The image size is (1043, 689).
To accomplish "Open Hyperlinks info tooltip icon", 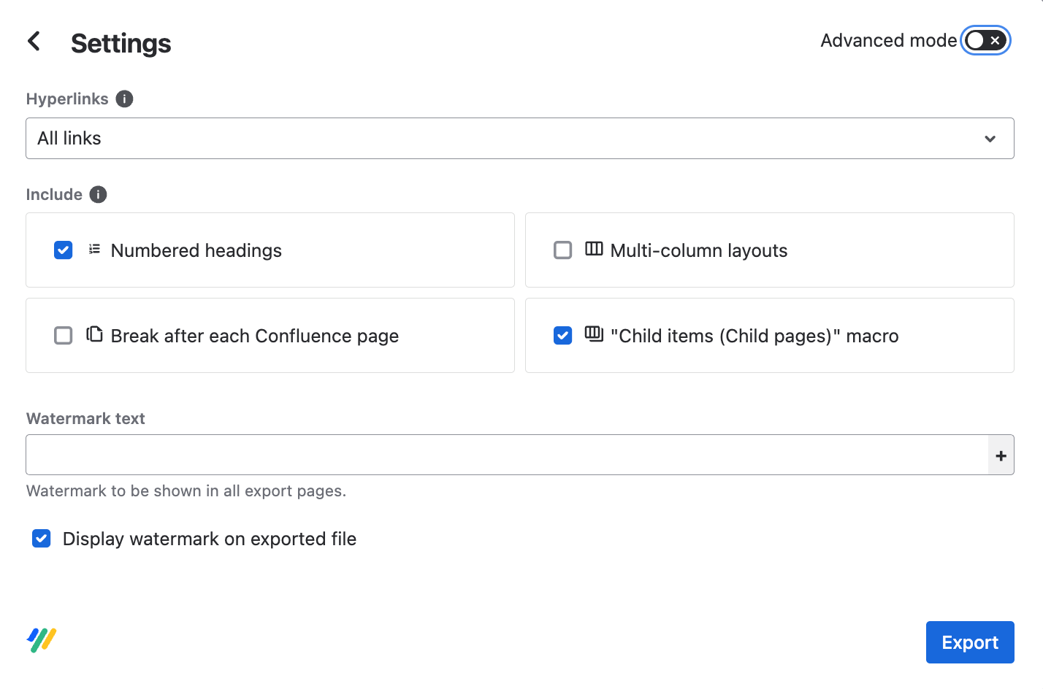I will (125, 99).
